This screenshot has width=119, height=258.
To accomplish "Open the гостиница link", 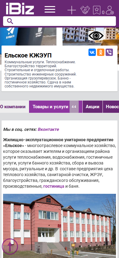I will coord(54,186).
